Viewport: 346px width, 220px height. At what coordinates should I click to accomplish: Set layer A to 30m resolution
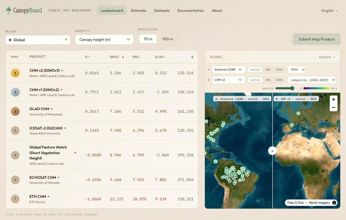click(x=268, y=70)
